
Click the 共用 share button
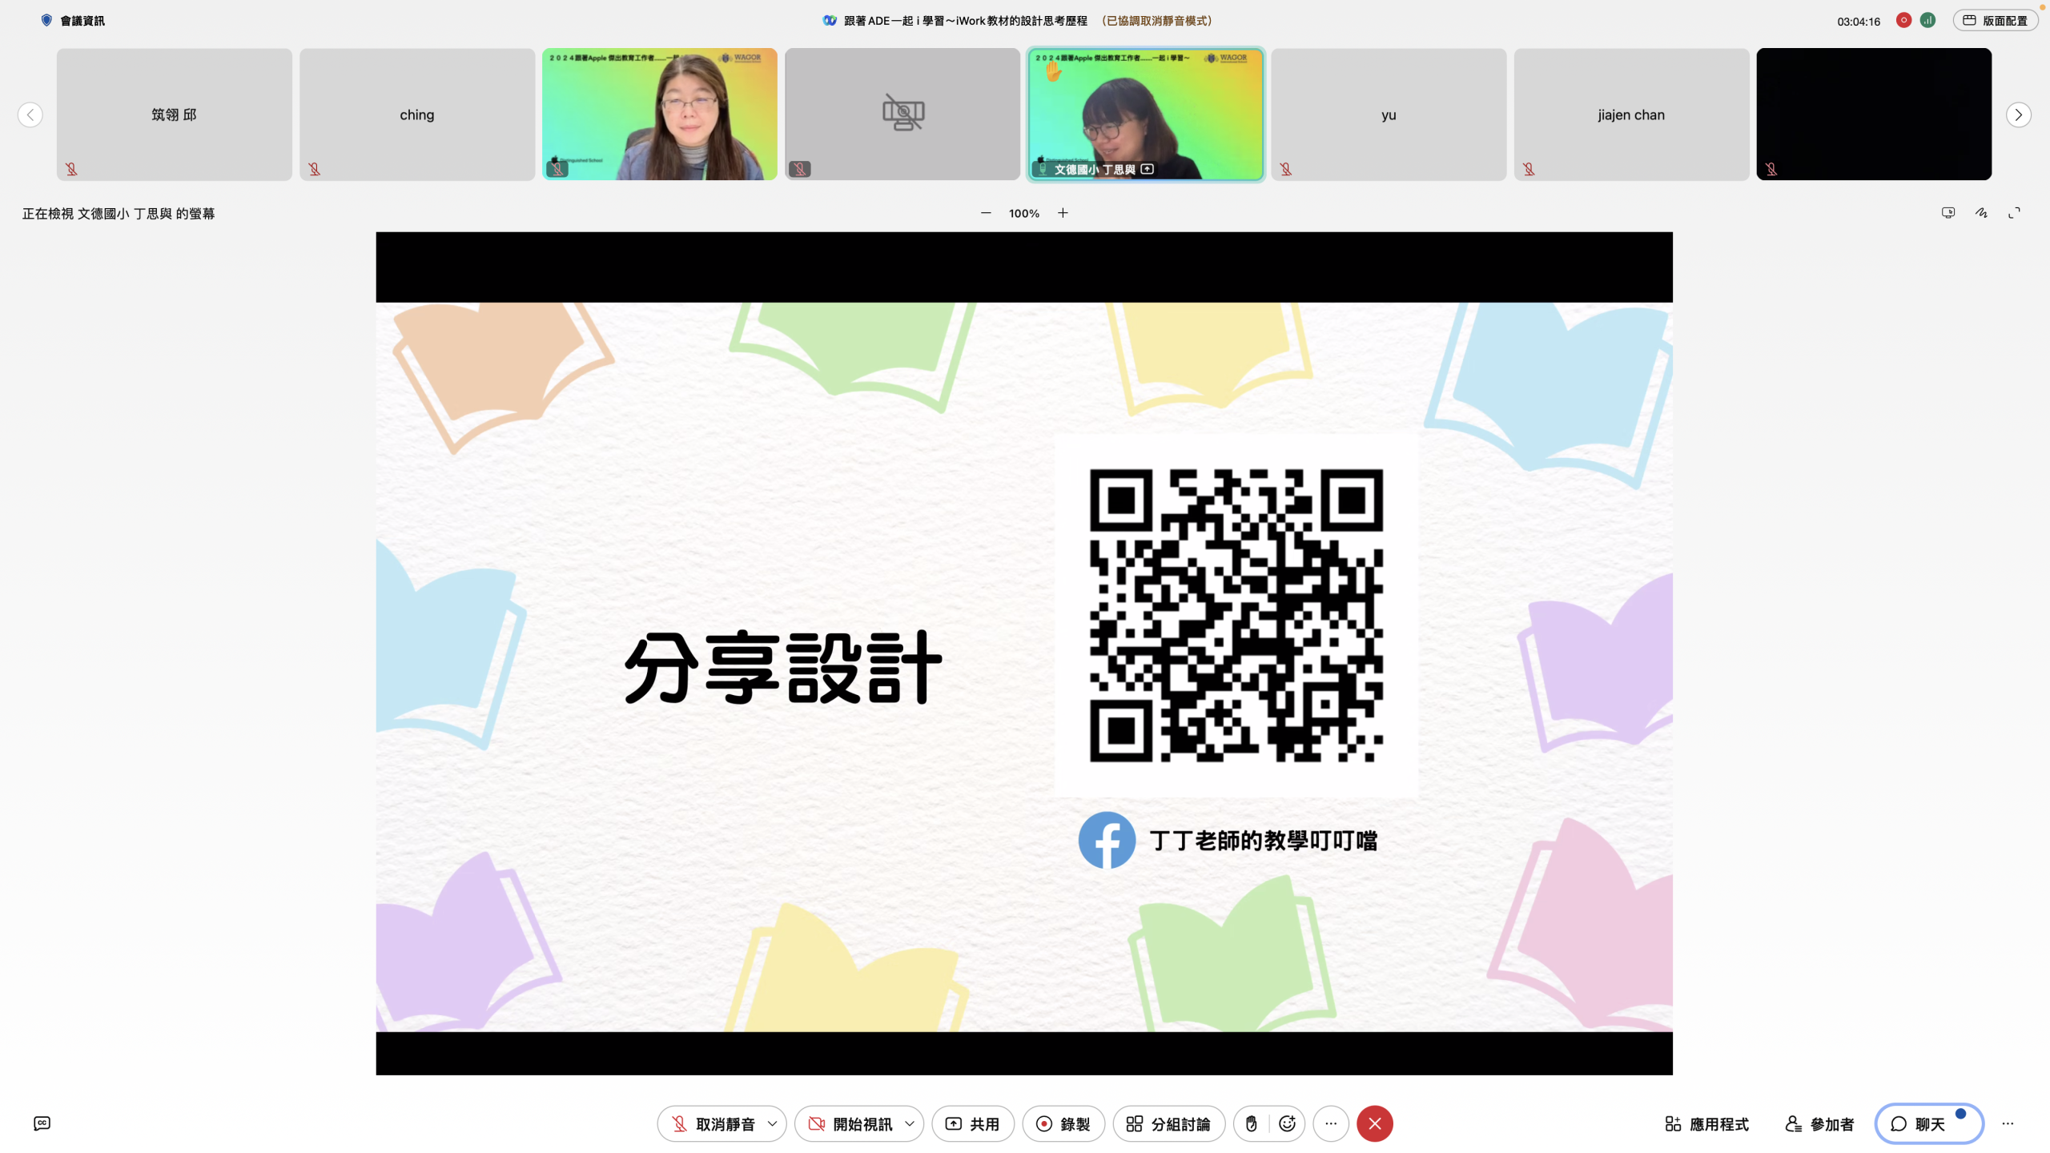tap(973, 1123)
